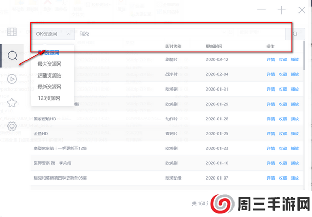Open 详情 for 摩登家庭第十一季

tap(270, 148)
